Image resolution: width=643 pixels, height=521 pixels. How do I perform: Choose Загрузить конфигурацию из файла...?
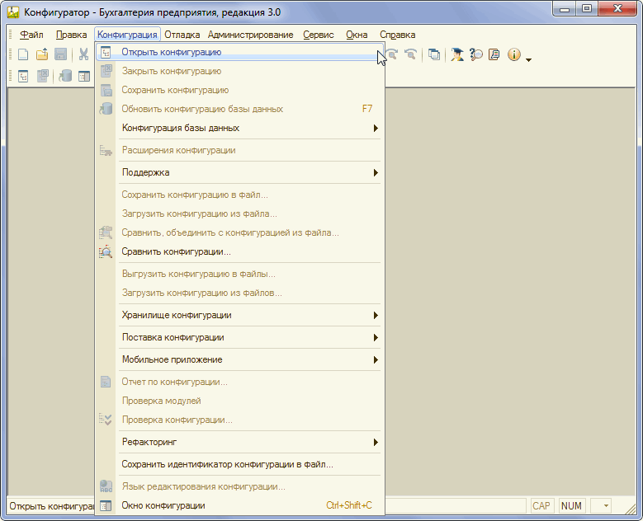pos(240,214)
